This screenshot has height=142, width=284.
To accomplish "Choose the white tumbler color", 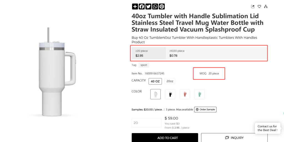I will point(155,94).
